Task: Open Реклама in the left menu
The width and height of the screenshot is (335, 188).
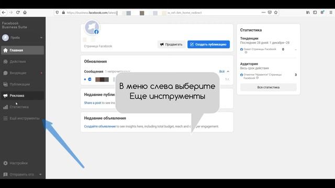Action: coord(23,96)
